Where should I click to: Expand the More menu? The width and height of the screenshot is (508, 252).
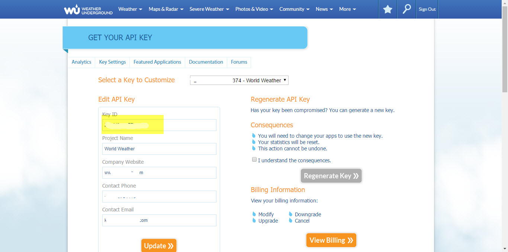(347, 9)
